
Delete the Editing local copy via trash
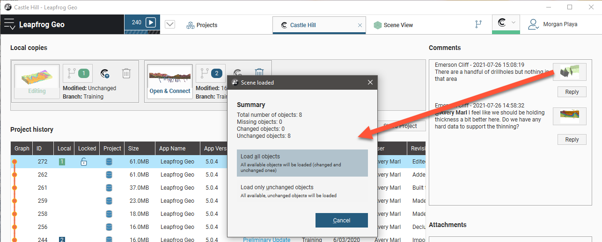coord(126,73)
